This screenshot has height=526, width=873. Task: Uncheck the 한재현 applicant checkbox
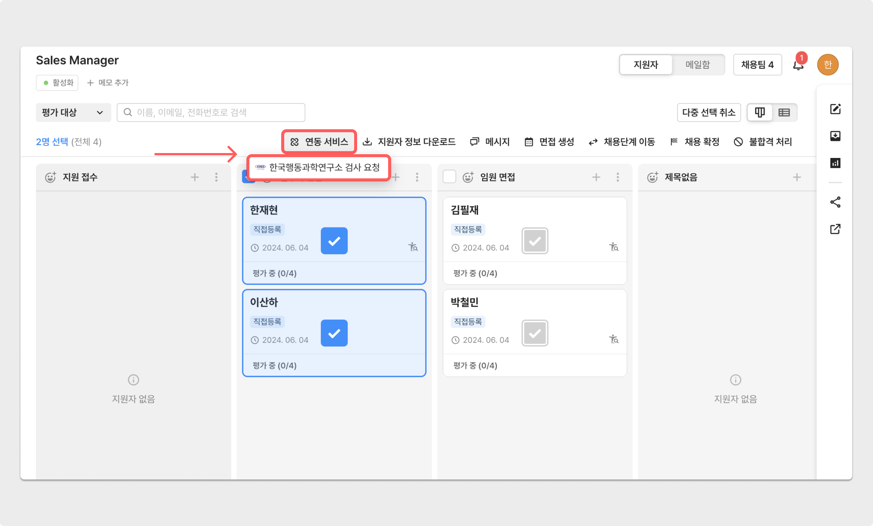pos(334,241)
